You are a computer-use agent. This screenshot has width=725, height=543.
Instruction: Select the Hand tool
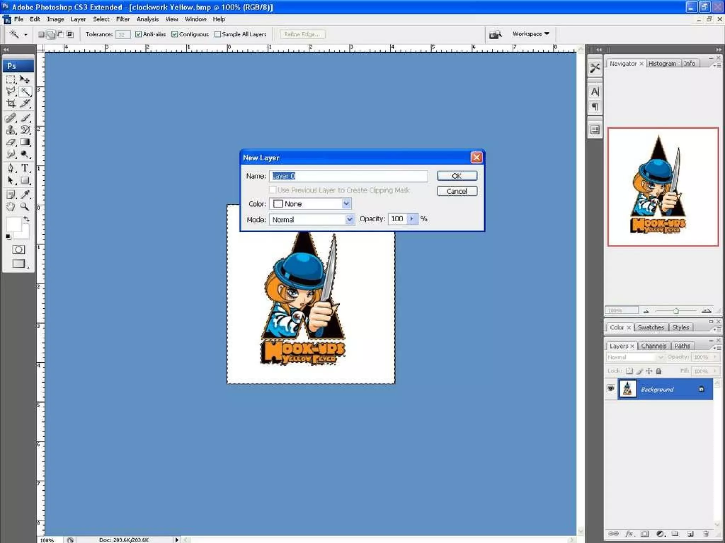pyautogui.click(x=11, y=206)
